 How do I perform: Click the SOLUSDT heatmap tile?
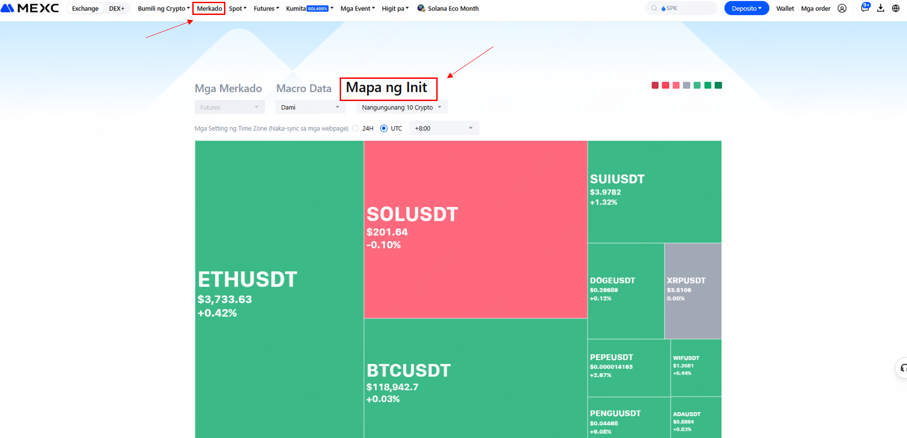pyautogui.click(x=475, y=229)
